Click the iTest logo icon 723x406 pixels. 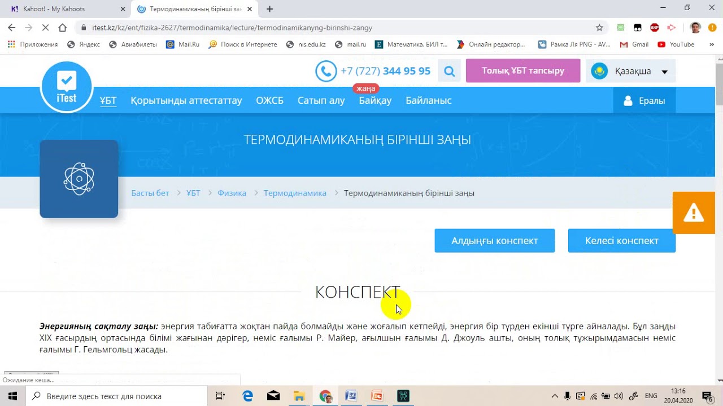tap(67, 87)
